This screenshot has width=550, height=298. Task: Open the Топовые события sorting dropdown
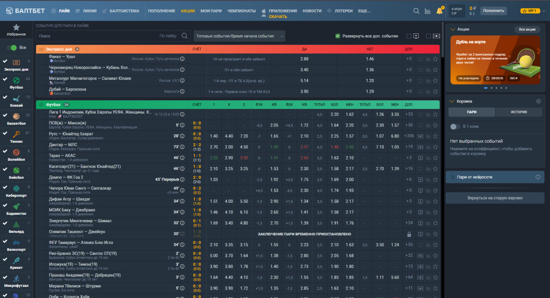pos(239,36)
